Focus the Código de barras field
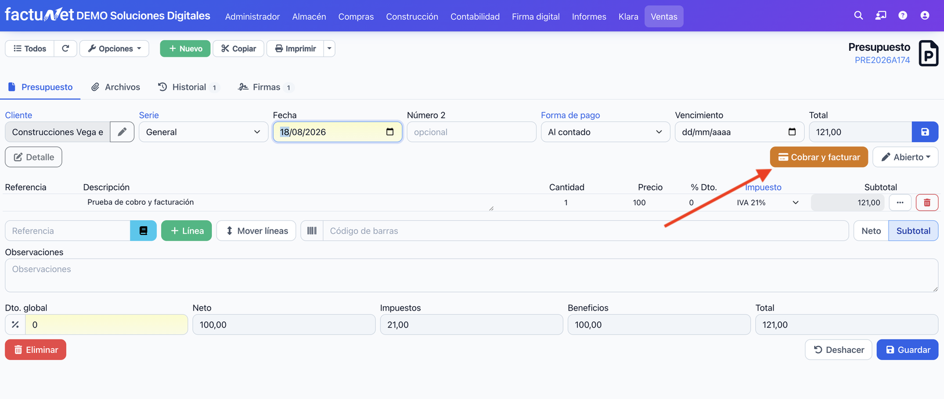 [x=586, y=231]
